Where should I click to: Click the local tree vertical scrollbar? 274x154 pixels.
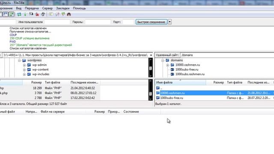[150, 68]
